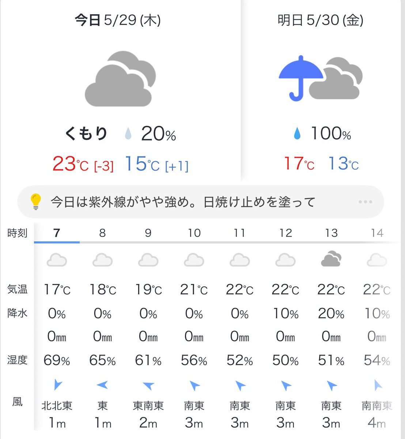
Task: Click tomorrow's low temperature 13℃
Action: coord(343,164)
